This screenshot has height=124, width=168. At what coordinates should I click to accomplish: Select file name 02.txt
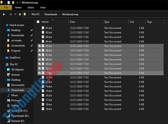pyautogui.click(x=49, y=33)
